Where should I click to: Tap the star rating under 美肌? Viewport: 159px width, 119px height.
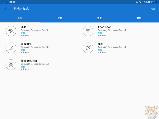[x=102, y=52]
